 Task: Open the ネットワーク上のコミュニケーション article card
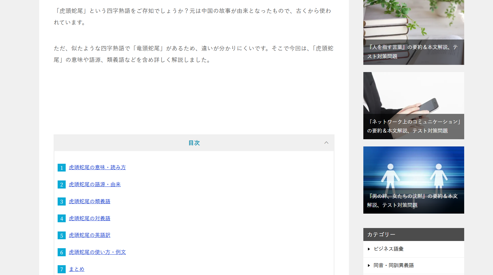coord(414,106)
